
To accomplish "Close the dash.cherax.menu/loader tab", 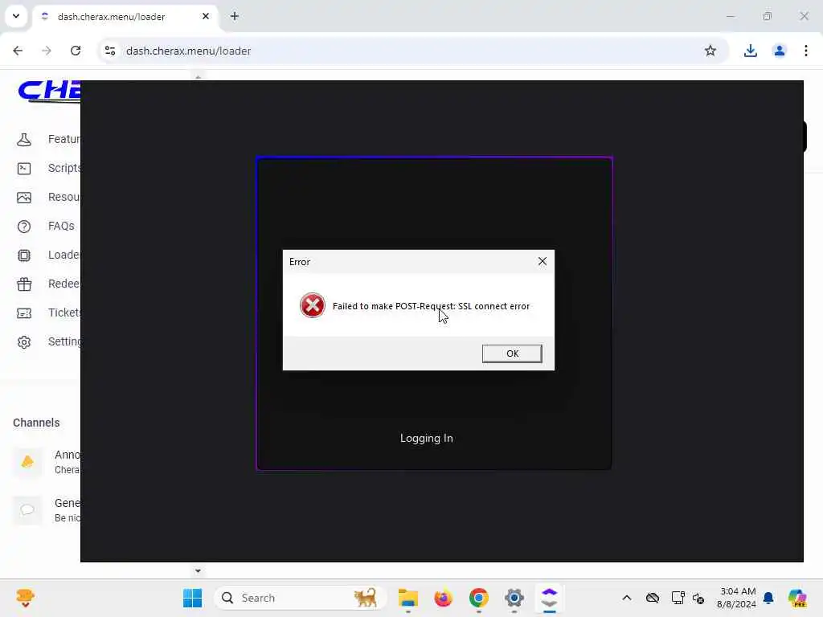I will (x=206, y=16).
